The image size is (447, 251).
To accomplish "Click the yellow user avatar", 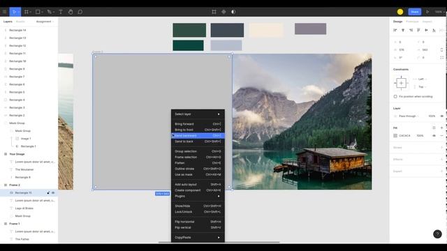I will (x=400, y=12).
